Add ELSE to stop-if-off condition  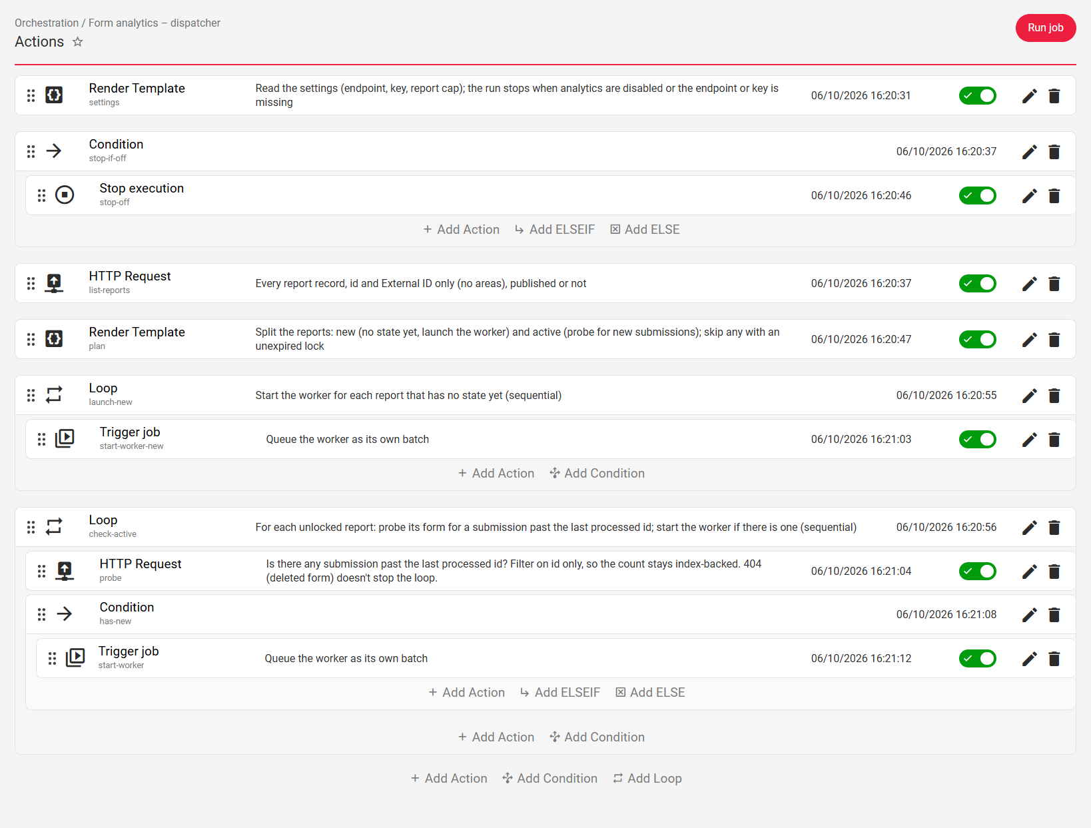click(645, 230)
